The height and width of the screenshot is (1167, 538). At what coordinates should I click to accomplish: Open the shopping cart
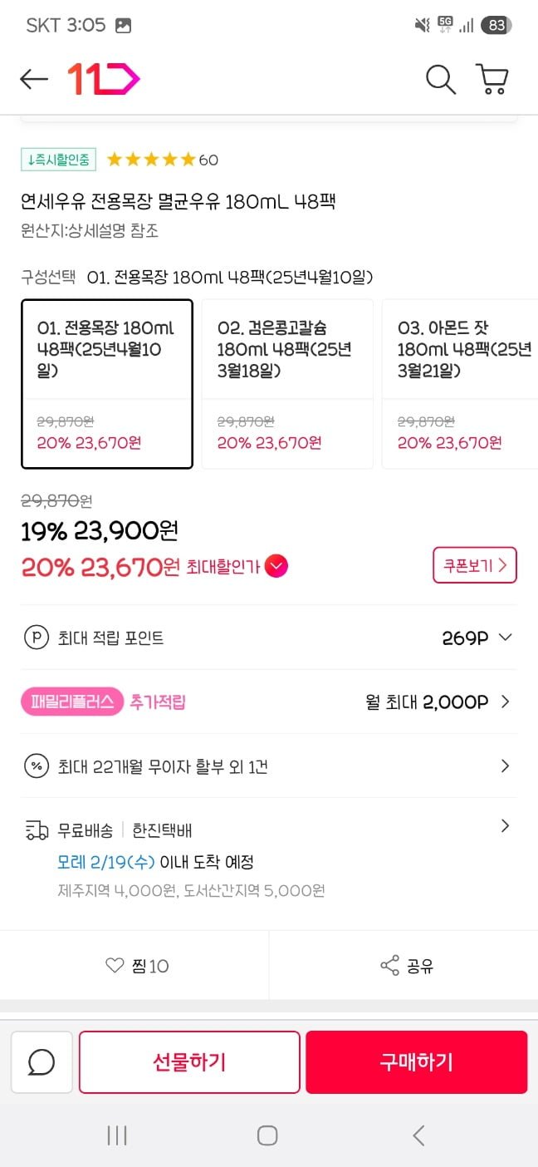492,80
